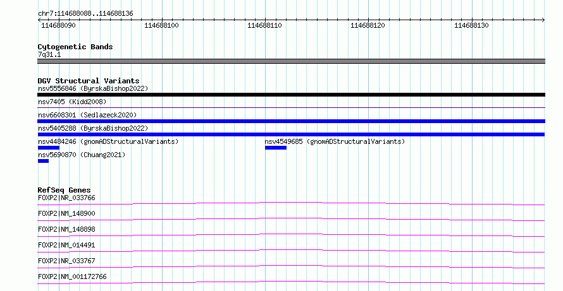Viewport: 563px width, 291px height.
Task: Click ruler coordinate 114688130
Action: point(471,25)
